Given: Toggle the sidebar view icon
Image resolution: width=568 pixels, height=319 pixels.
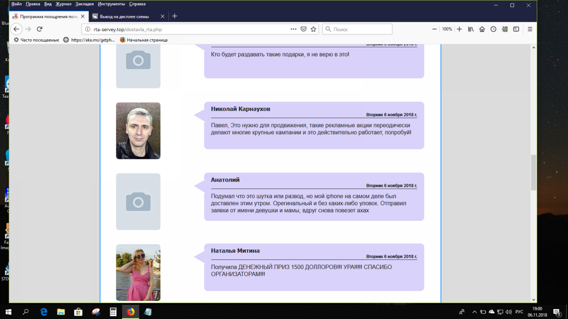Looking at the screenshot, I should tap(516, 29).
